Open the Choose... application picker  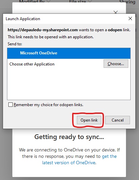(x=116, y=63)
